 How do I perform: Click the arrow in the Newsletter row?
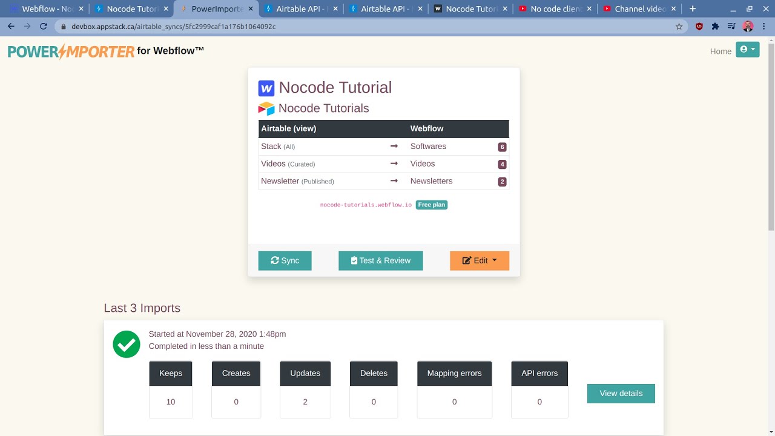coord(394,181)
